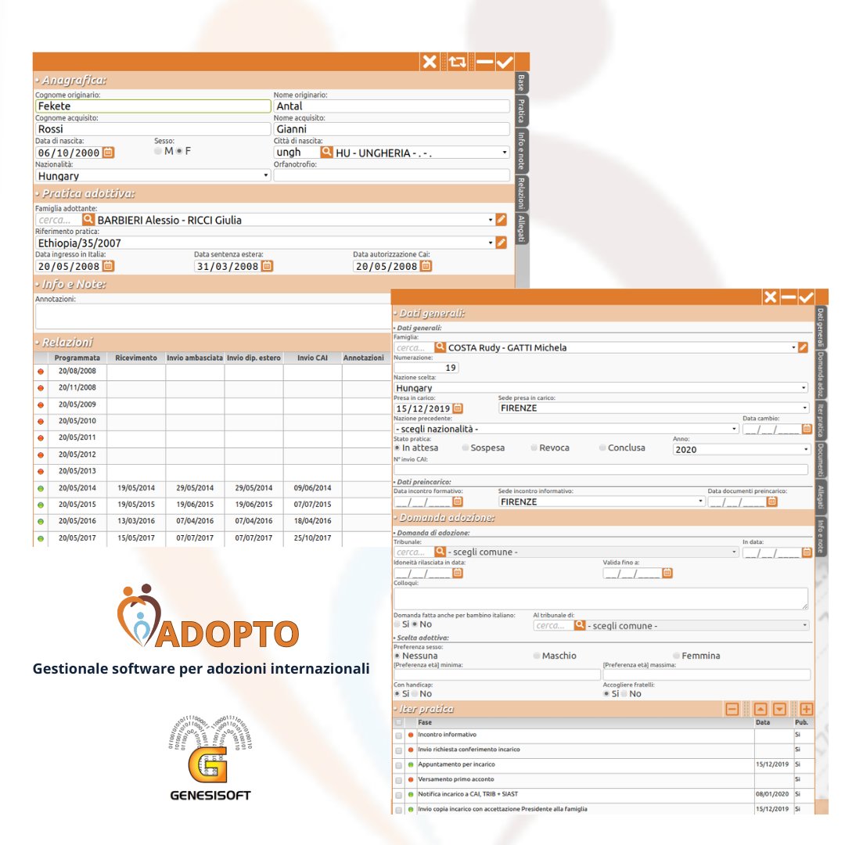Edit Famiglia adottante with pencil icon
This screenshot has width=845, height=845.
click(502, 219)
